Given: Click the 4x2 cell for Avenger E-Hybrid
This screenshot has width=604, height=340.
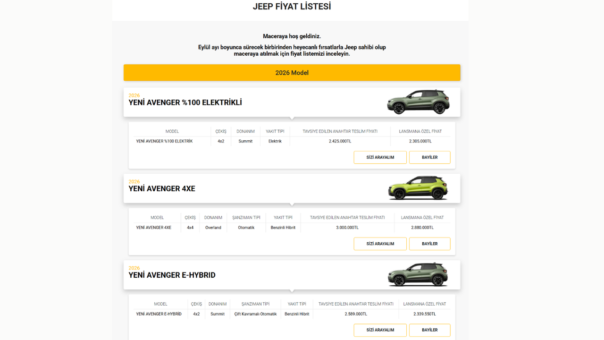Looking at the screenshot, I should (x=196, y=314).
